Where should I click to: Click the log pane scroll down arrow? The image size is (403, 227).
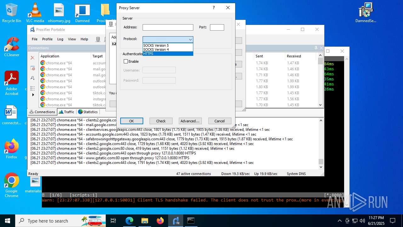[321, 167]
